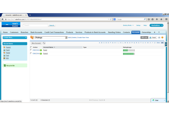Screen dimensions: 169x116
Task: Open a new browser tab with the plus button
Action: click(x=30, y=15)
